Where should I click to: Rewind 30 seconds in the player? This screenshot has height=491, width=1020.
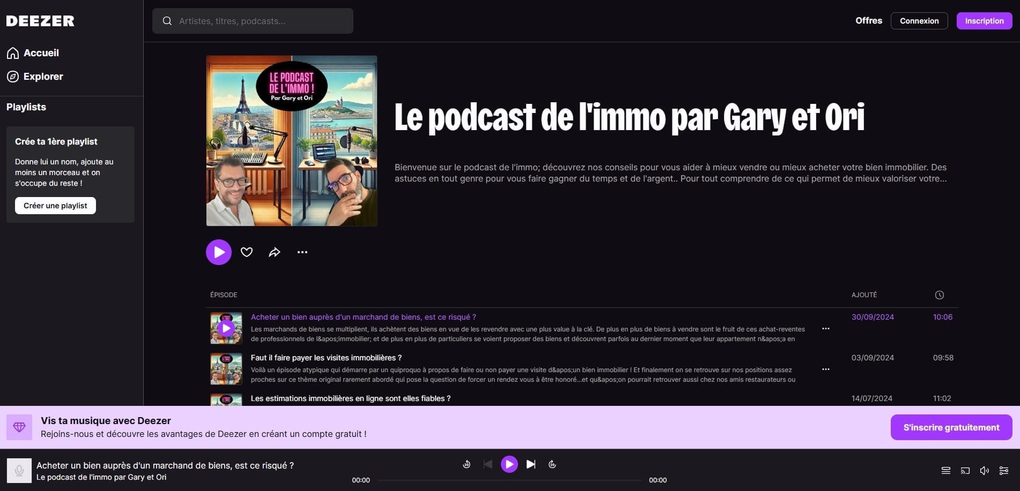[x=467, y=464]
